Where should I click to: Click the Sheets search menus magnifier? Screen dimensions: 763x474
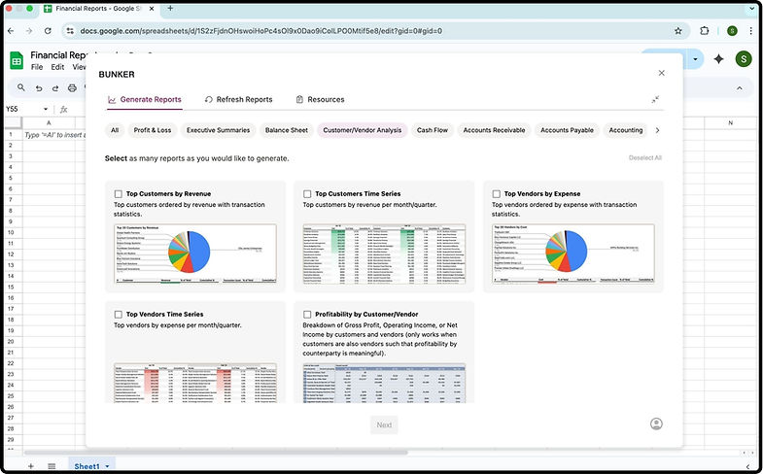point(21,87)
